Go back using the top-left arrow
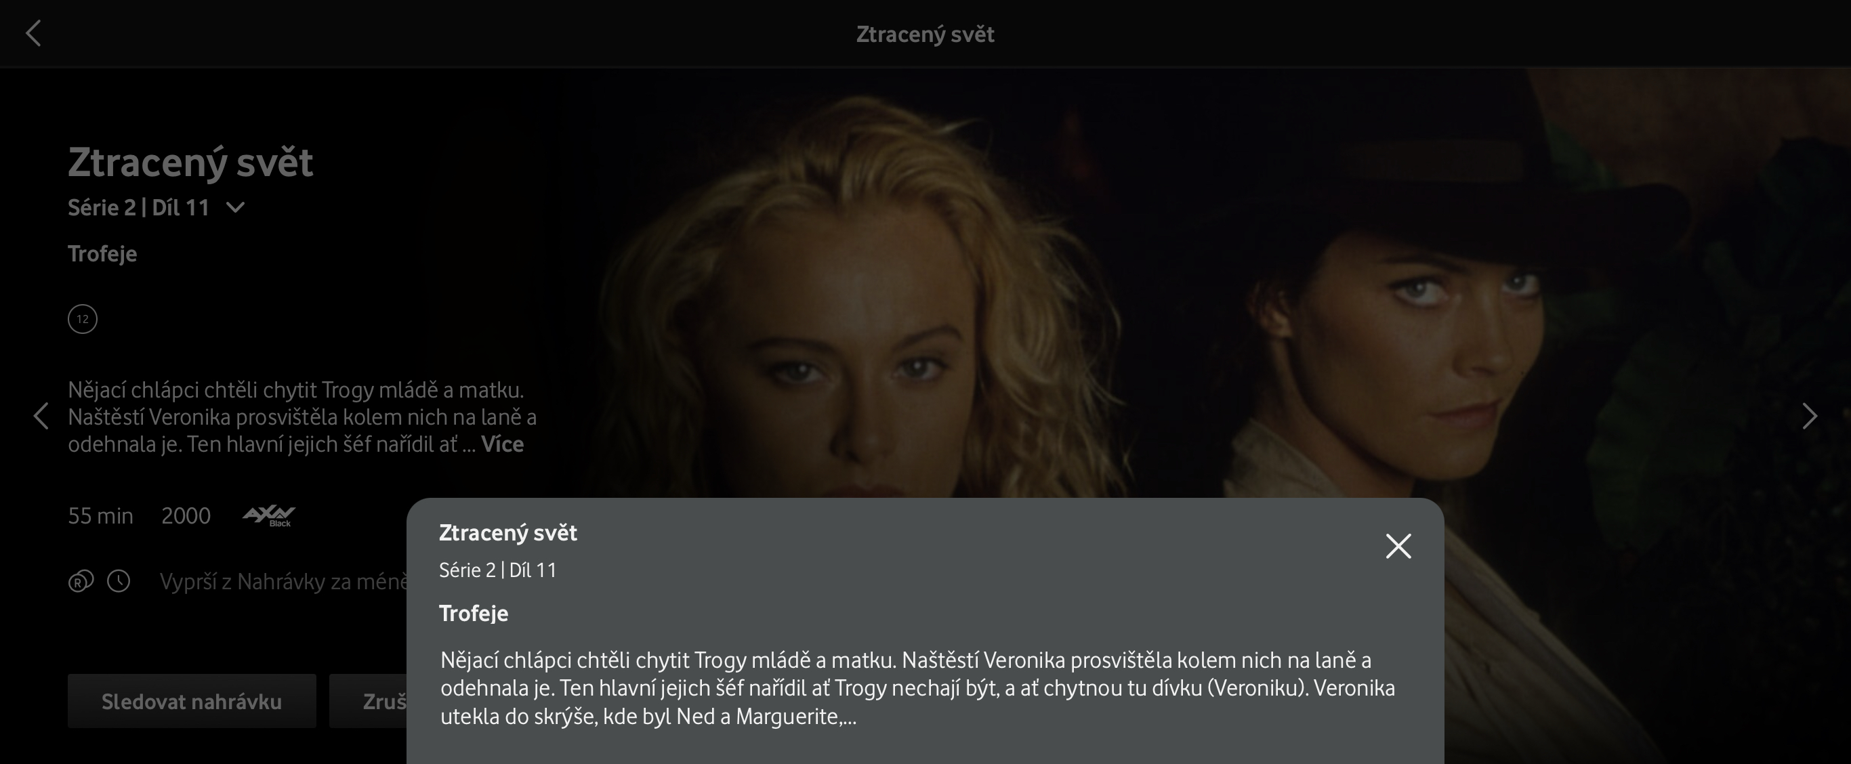Viewport: 1851px width, 764px height. pyautogui.click(x=34, y=33)
